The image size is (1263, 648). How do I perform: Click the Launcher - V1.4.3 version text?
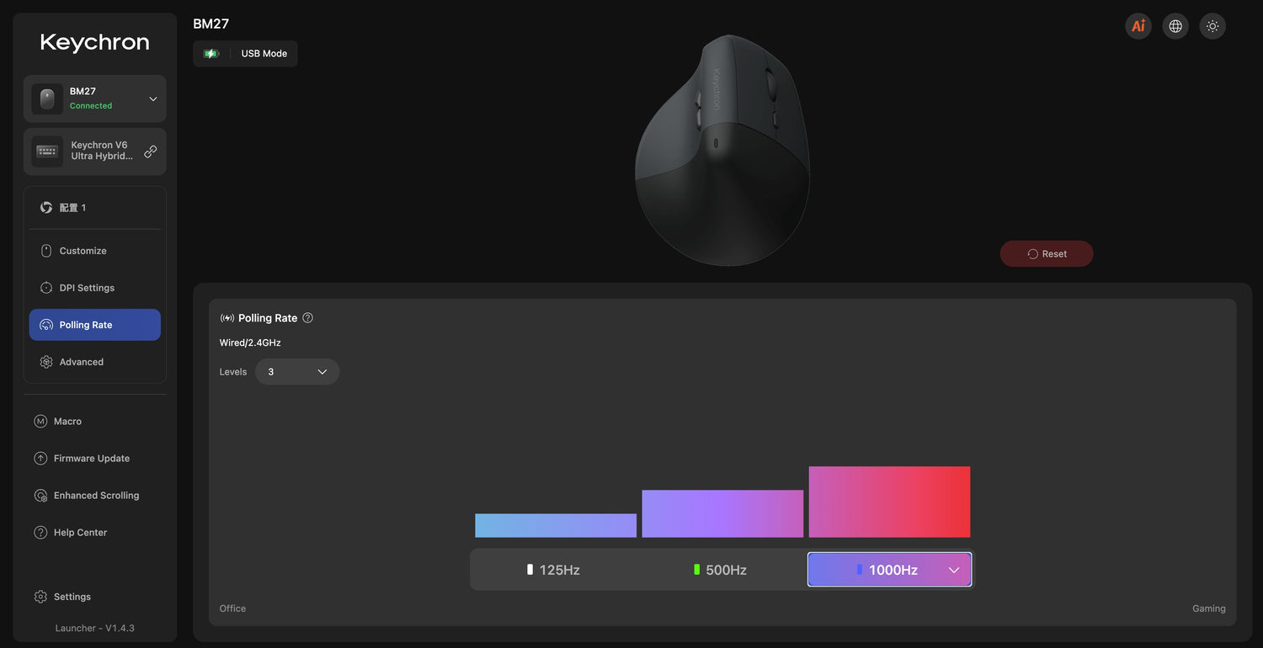point(95,628)
